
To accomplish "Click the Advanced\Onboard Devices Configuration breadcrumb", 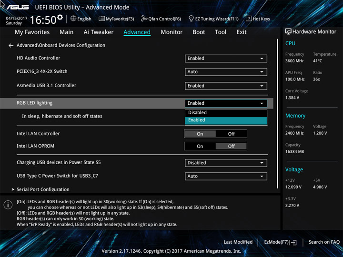I will pyautogui.click(x=61, y=45).
